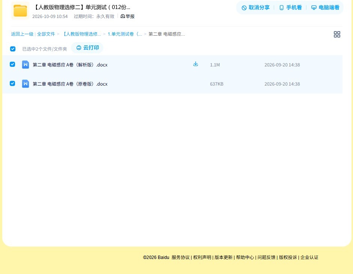The height and width of the screenshot is (274, 353).
Task: Click 帮助中心 footer link
Action: click(x=245, y=257)
